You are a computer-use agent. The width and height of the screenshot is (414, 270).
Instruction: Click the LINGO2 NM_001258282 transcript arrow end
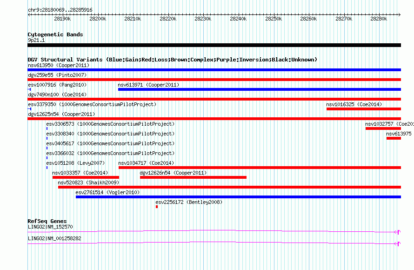coord(398,243)
